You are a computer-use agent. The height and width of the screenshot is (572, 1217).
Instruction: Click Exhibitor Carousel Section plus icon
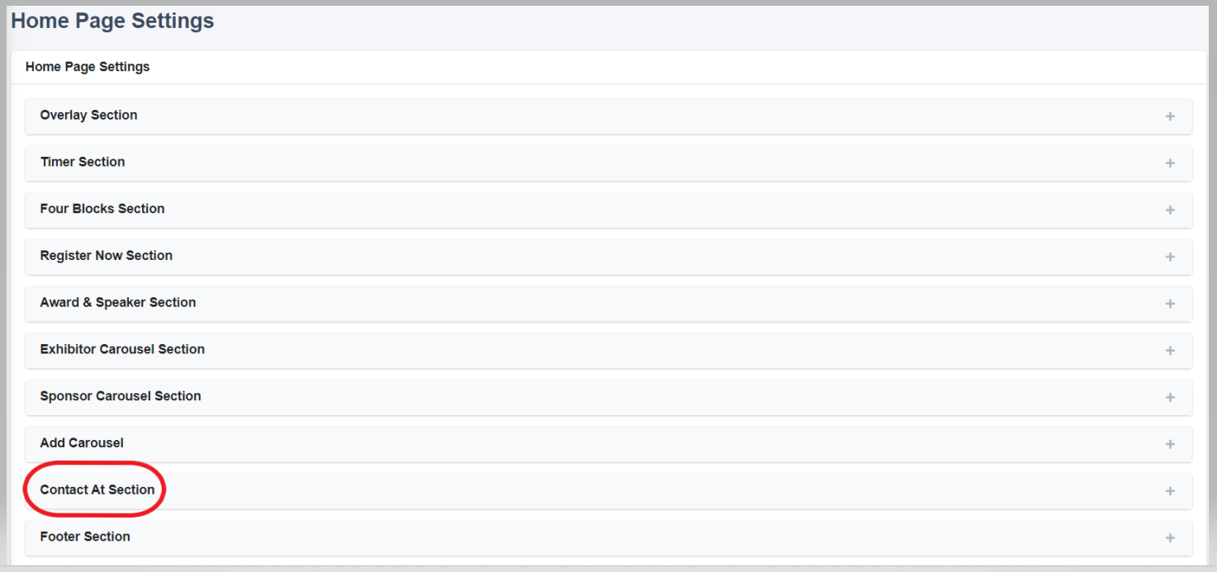click(x=1170, y=351)
